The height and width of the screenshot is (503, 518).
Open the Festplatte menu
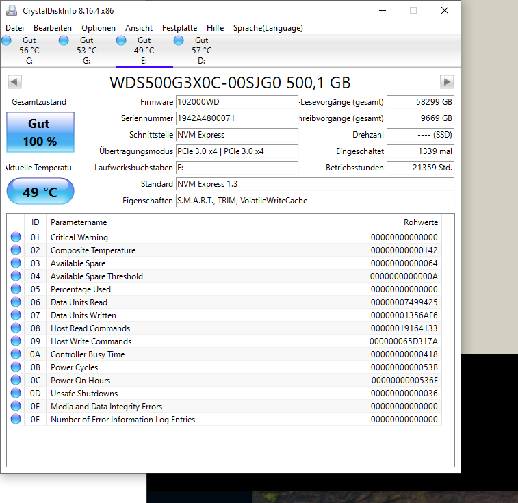point(179,28)
